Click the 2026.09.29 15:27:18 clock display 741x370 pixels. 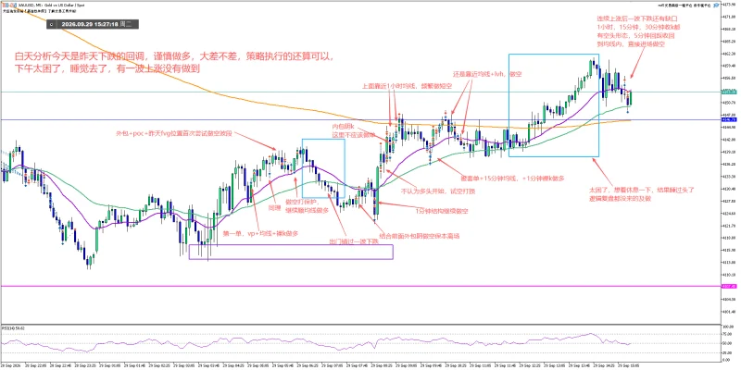click(90, 23)
